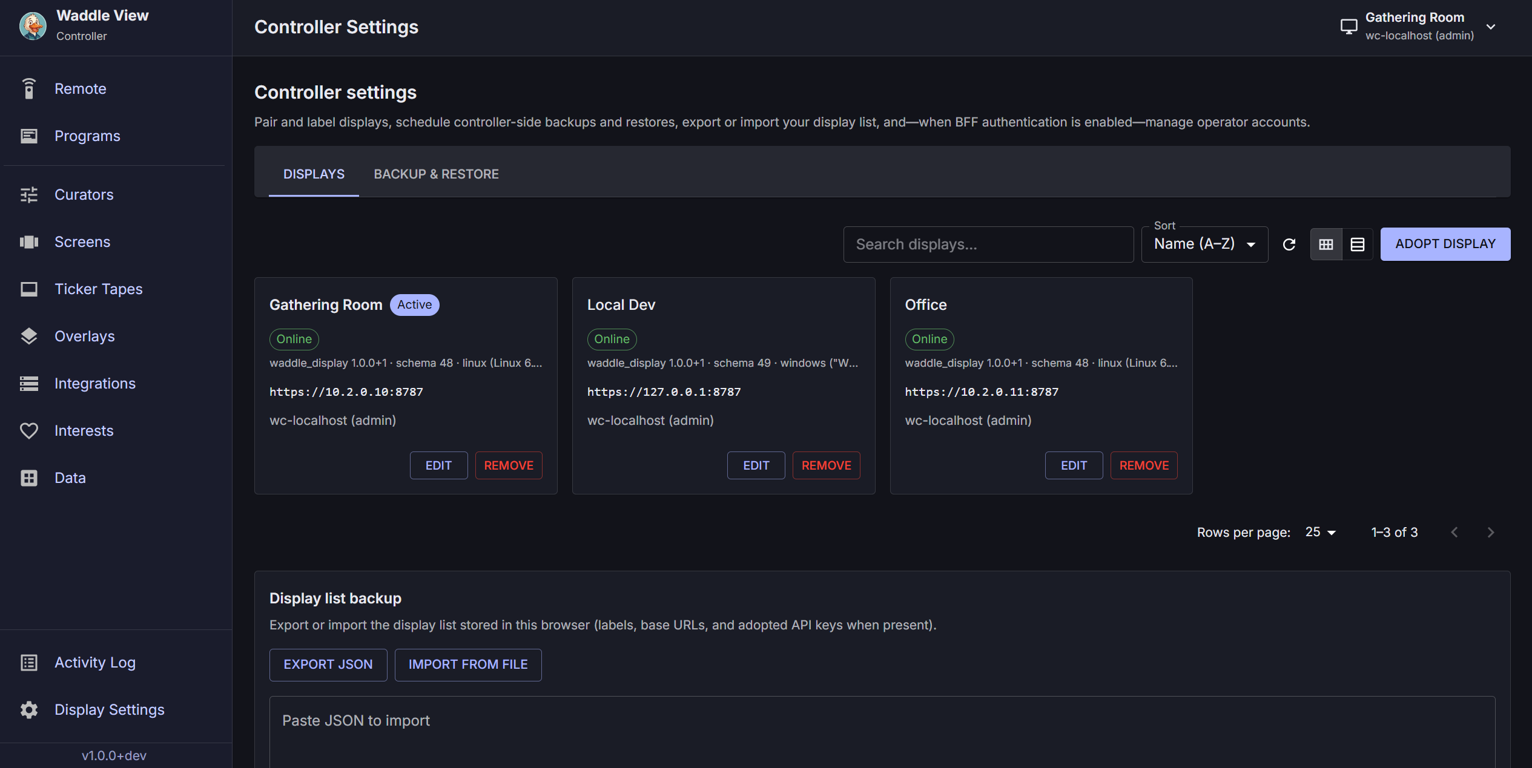Go to the previous page of displays

click(1454, 532)
